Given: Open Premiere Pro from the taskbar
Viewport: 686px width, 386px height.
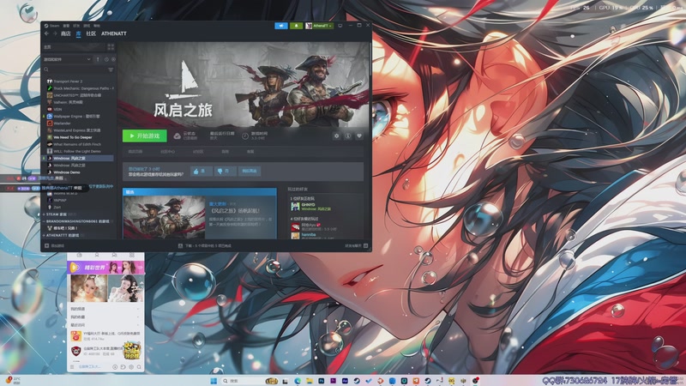Looking at the screenshot, I should pyautogui.click(x=333, y=381).
